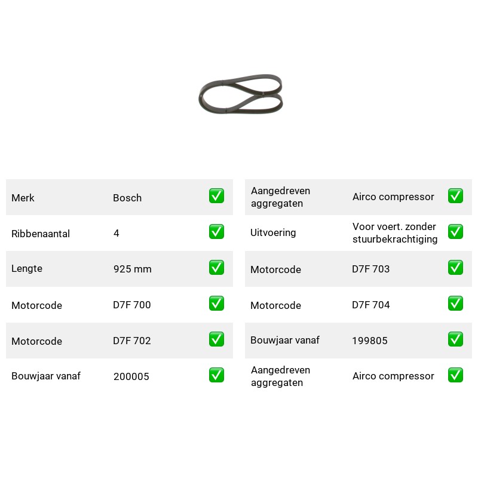Screen dimensions: 478x478
Task: Open the drive belt product image
Action: pos(241,94)
